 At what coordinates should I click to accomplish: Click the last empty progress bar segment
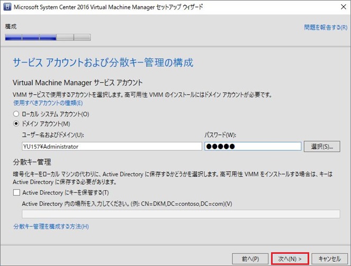(82, 38)
